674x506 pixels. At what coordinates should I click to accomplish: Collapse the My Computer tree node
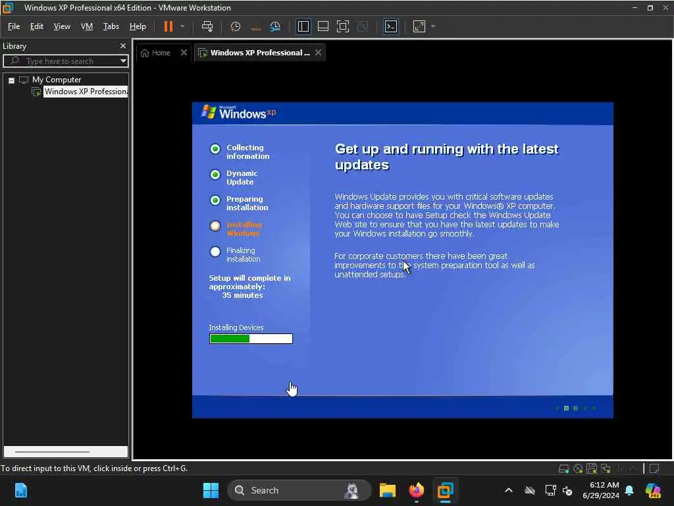pyautogui.click(x=12, y=80)
